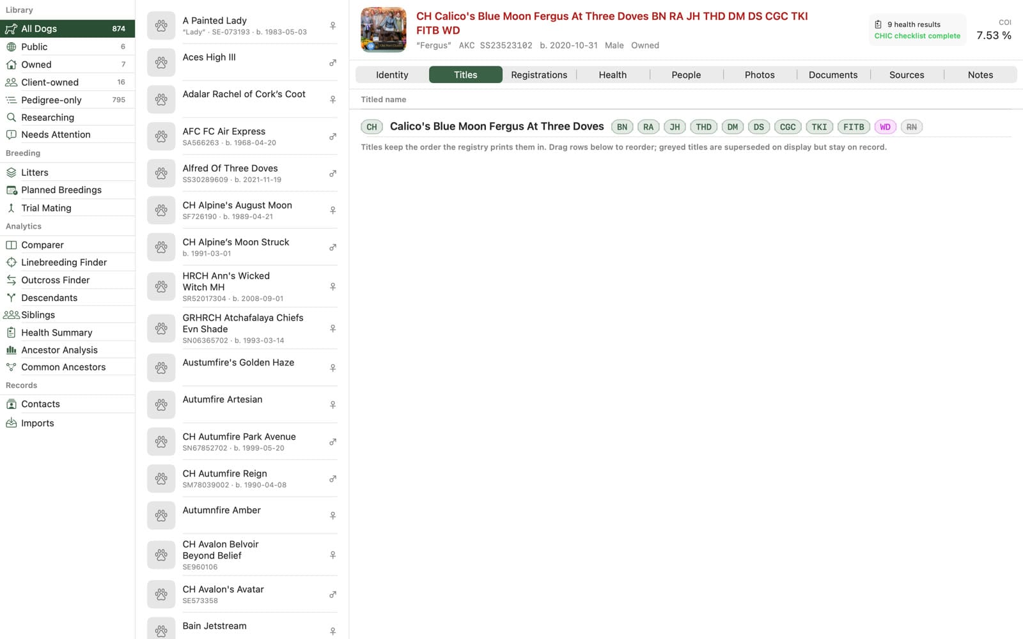
Task: Open Linebreeding Finder target icon
Action: (x=11, y=262)
